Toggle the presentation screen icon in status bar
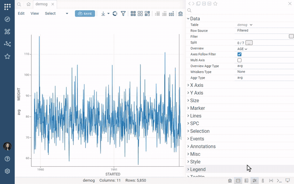Viewport: 294px width, 184px height. (287, 181)
